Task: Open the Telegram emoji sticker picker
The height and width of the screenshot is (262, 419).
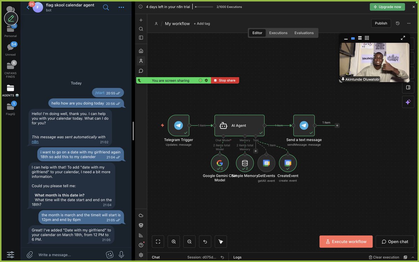Action: click(110, 255)
